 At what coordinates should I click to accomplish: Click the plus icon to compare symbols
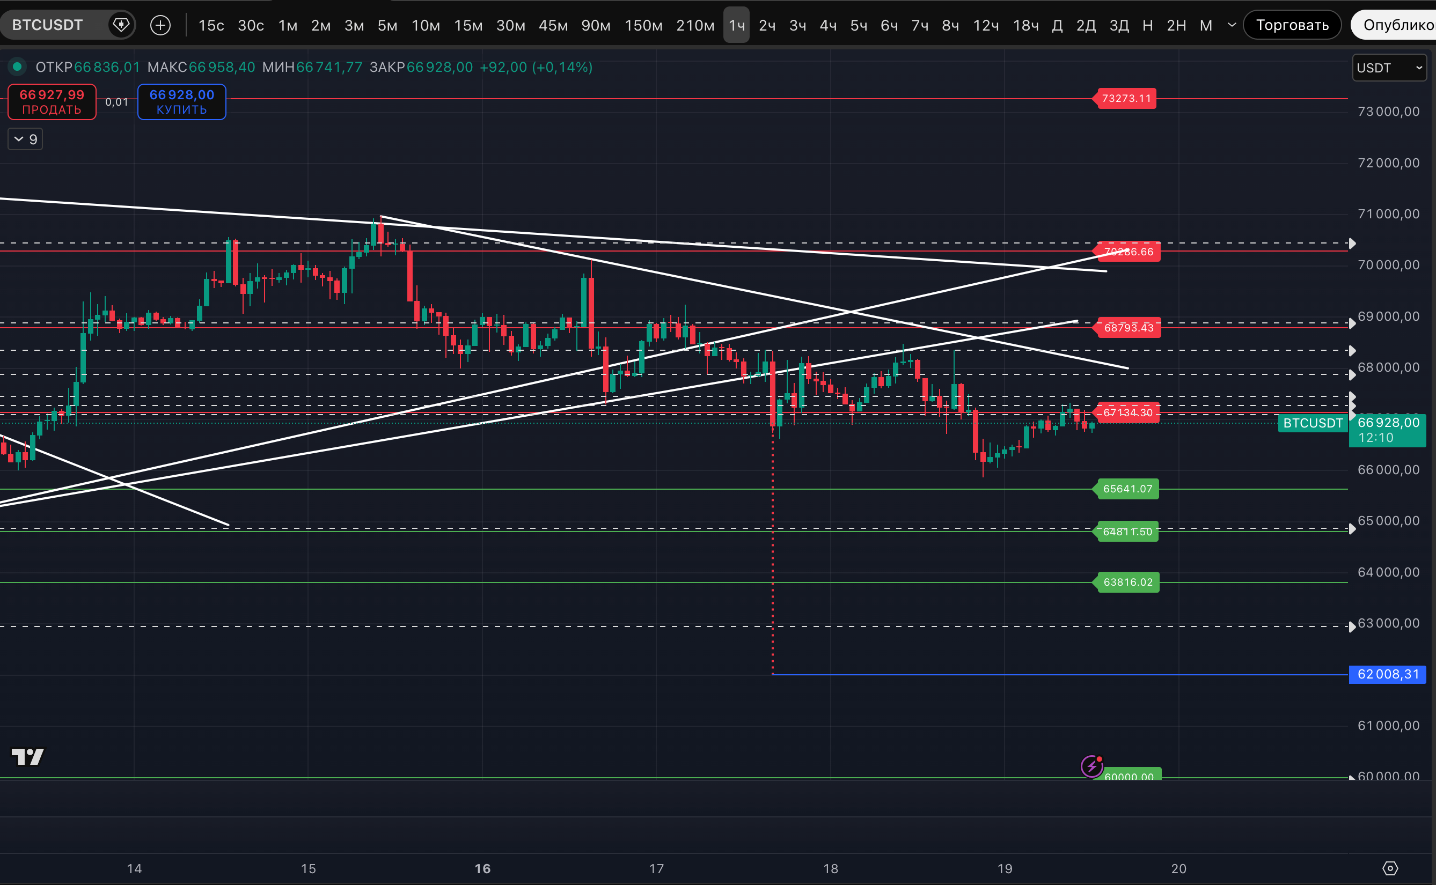[160, 25]
